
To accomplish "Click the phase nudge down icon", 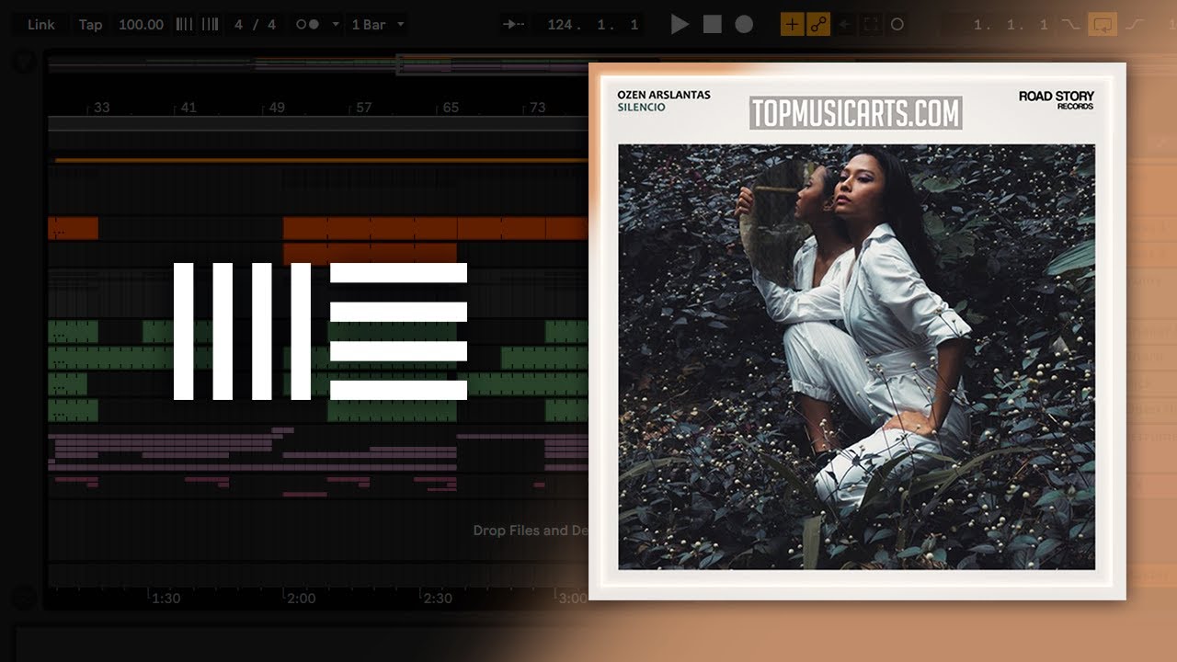I will point(184,25).
